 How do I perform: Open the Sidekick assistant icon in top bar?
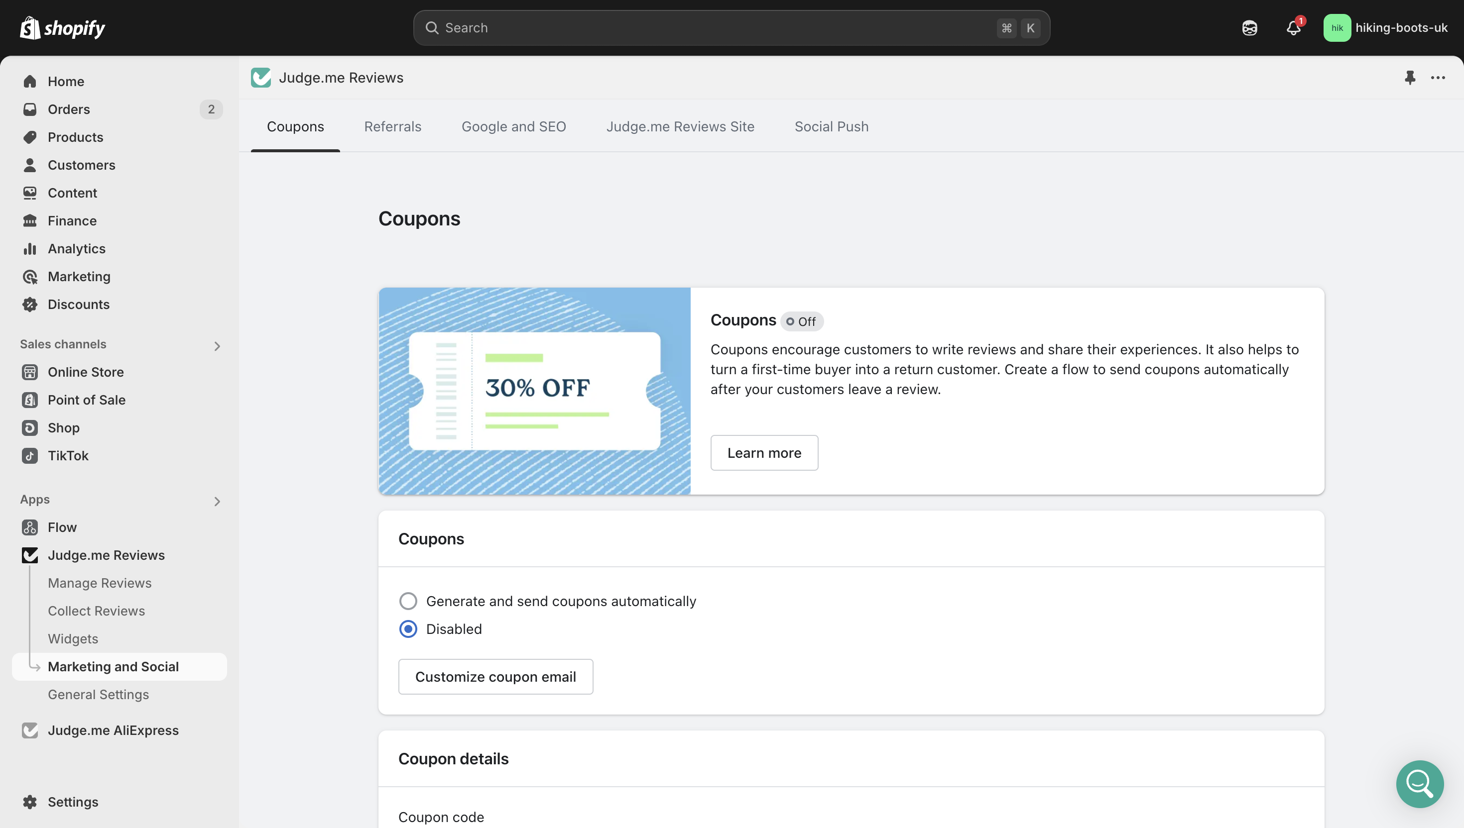(x=1249, y=28)
